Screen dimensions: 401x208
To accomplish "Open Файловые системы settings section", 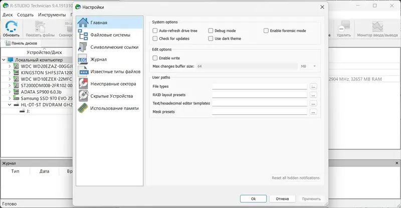I will pos(110,35).
